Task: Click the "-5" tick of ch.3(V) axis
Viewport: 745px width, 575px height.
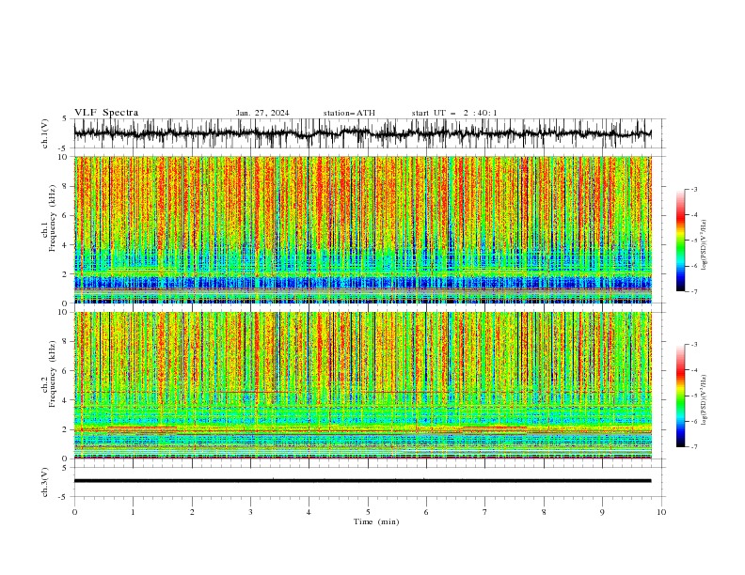Action: point(63,497)
